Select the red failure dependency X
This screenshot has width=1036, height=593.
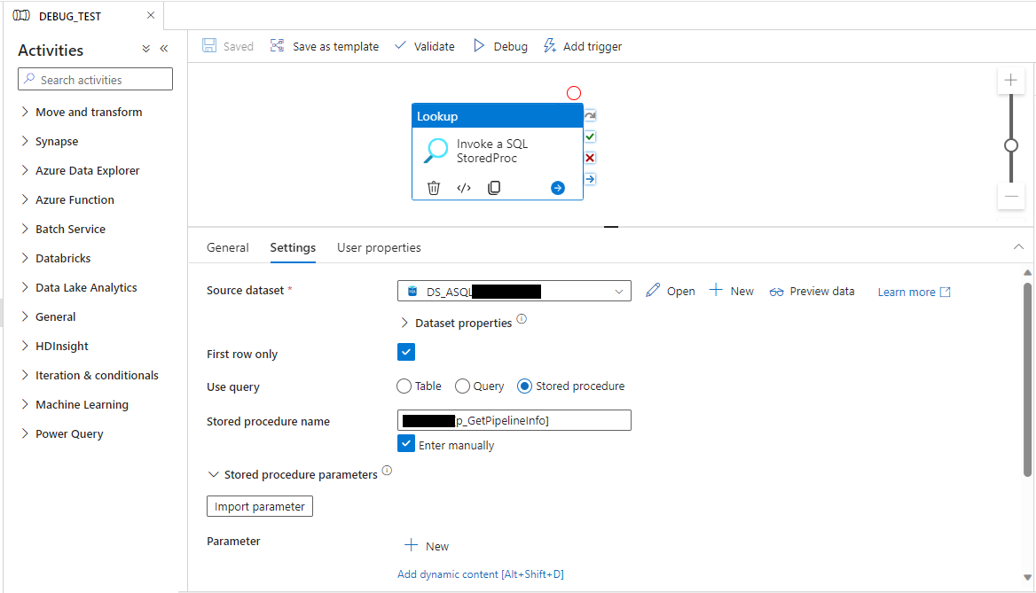point(590,158)
